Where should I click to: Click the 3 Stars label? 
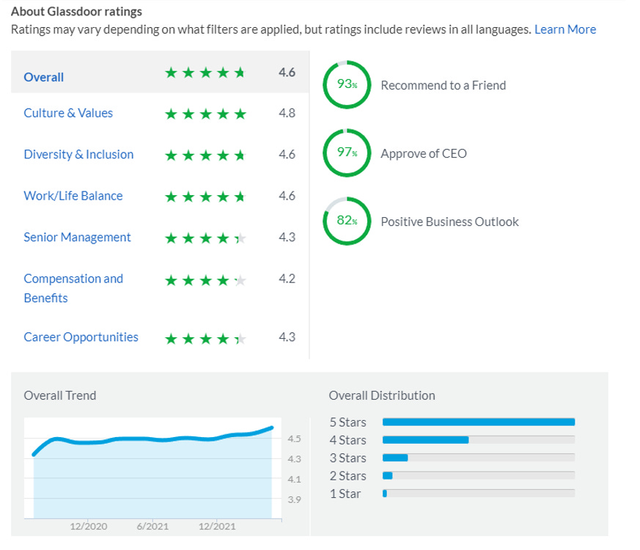point(347,458)
